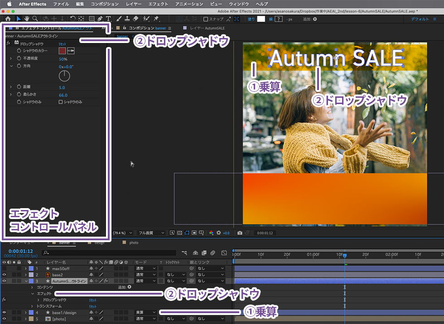Viewport: 444px width, 324px height.
Task: Expand the コンテンツ group
Action: point(32,287)
